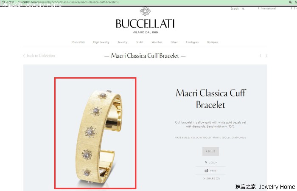
Task: Go to next product arrow
Action: click(266, 56)
